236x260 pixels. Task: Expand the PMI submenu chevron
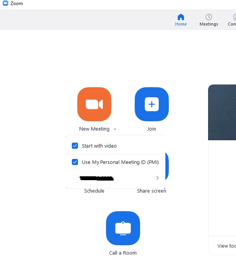158,178
